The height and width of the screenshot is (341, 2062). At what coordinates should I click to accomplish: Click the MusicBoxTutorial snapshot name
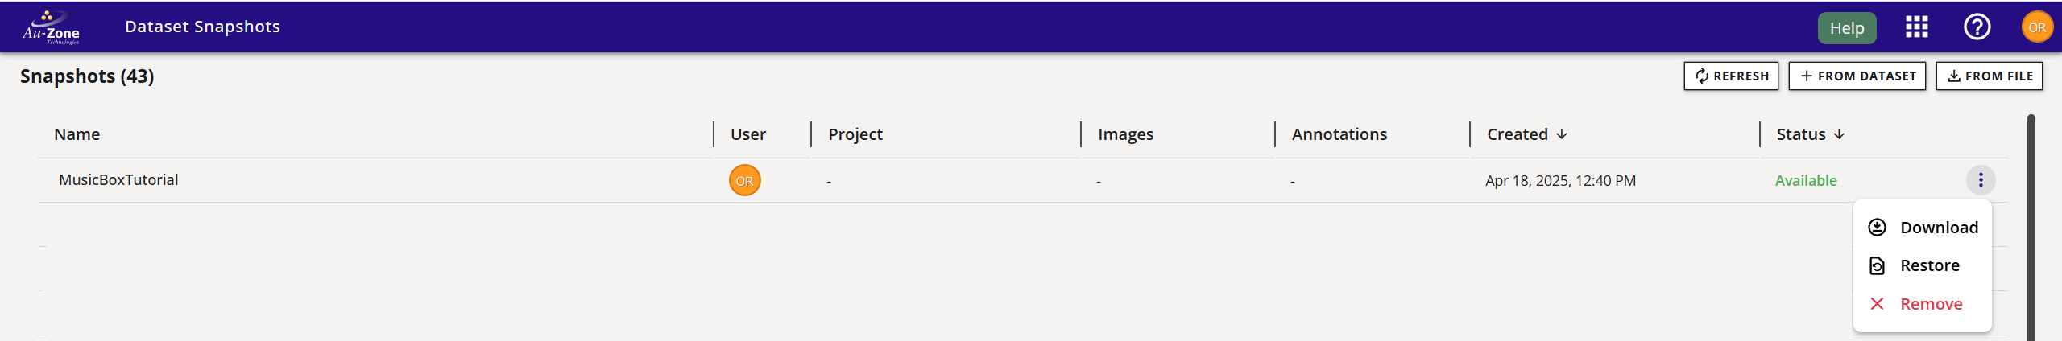click(118, 180)
